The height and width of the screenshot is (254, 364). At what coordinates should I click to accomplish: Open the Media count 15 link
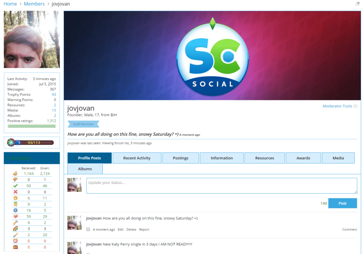54,110
